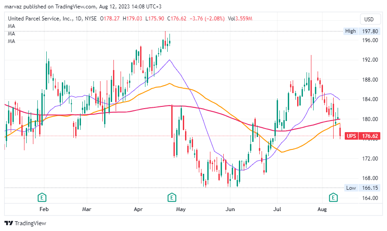The image size is (387, 231).
Task: Click the High 197.80 label
Action: [362, 31]
